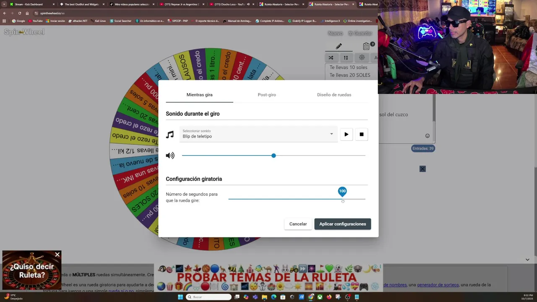Viewport: 537px width, 302px height.
Task: Open the results clipboard icon
Action: (x=367, y=46)
